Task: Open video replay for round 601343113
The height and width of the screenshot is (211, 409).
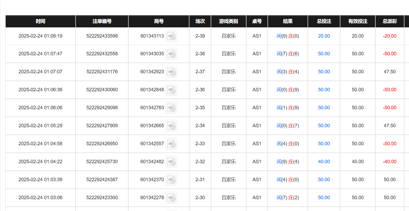Action: (x=171, y=36)
